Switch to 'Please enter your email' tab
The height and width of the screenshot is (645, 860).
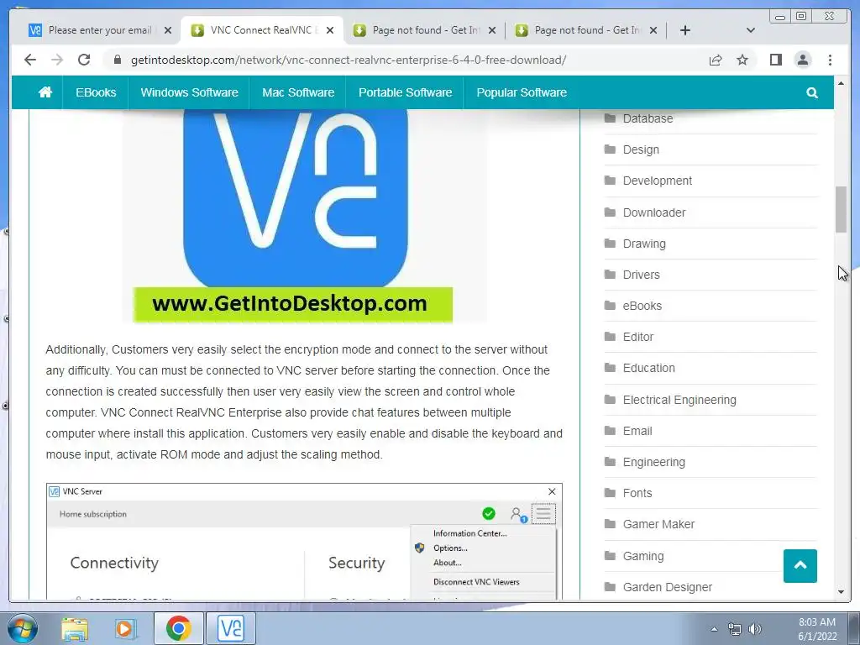pyautogui.click(x=99, y=30)
